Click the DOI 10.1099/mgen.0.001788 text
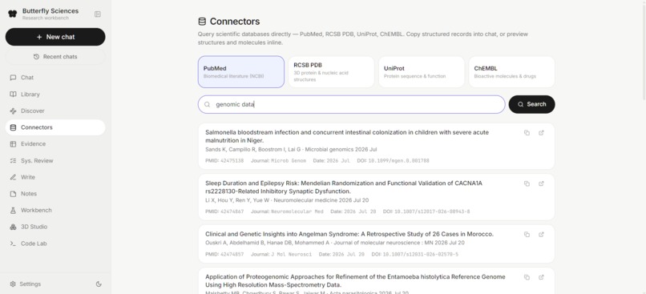 (x=394, y=160)
